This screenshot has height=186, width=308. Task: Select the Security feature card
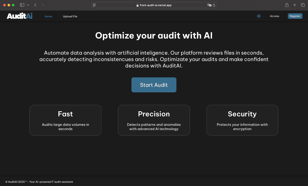coord(242,120)
